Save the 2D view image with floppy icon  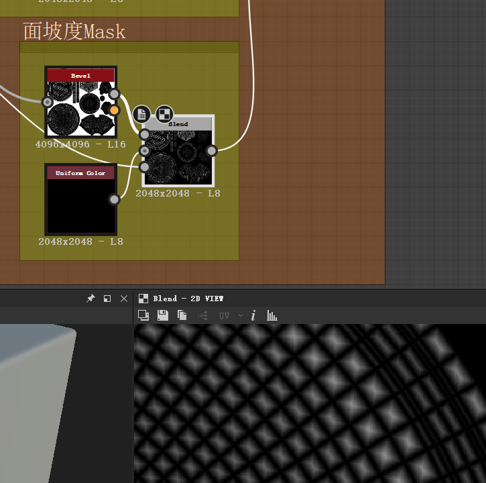[163, 315]
